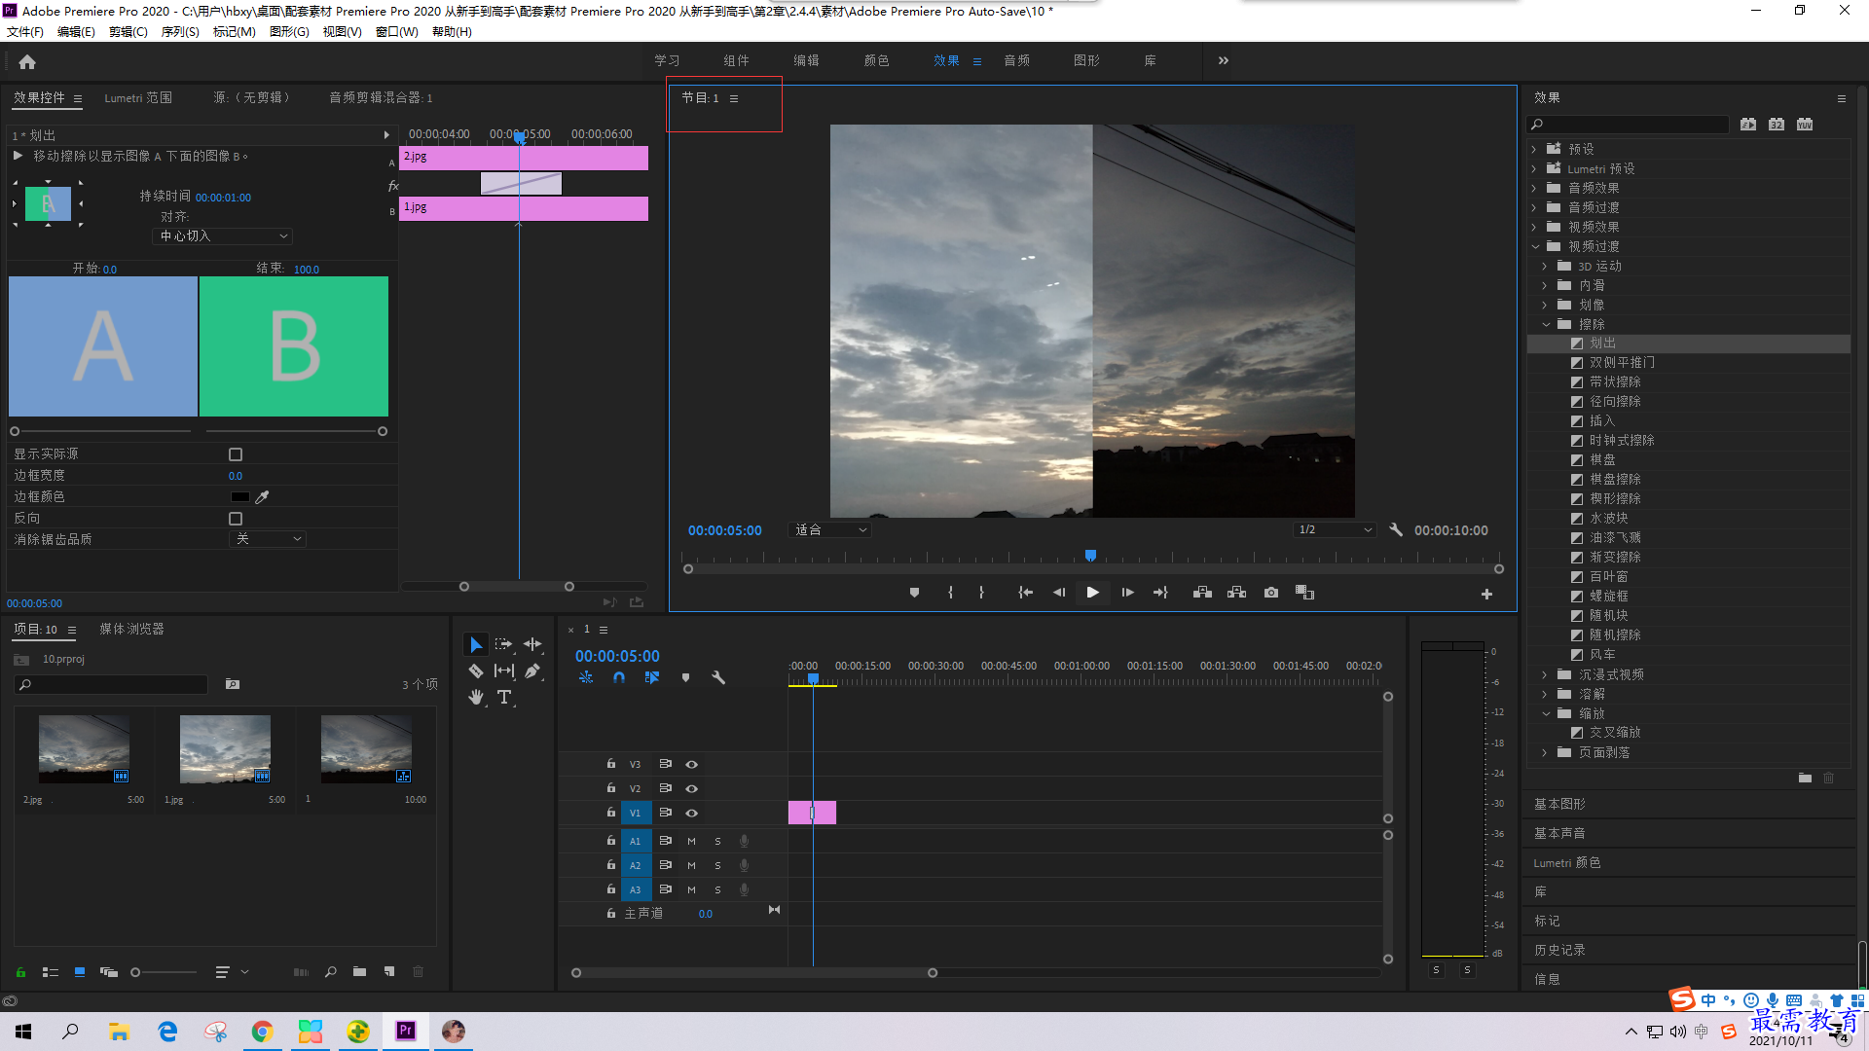
Task: Add a marker in Program monitor
Action: [914, 593]
